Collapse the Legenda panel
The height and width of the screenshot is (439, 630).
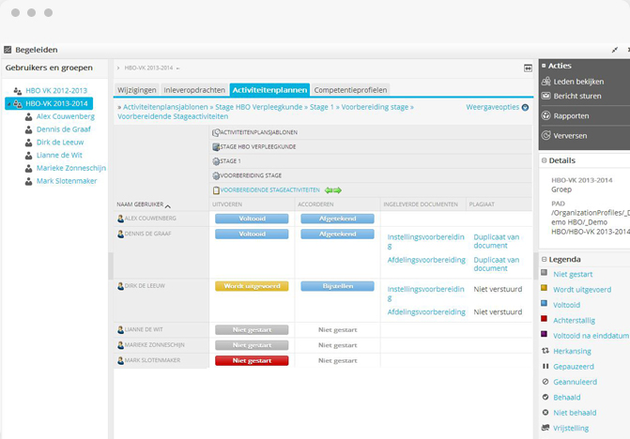coord(544,259)
